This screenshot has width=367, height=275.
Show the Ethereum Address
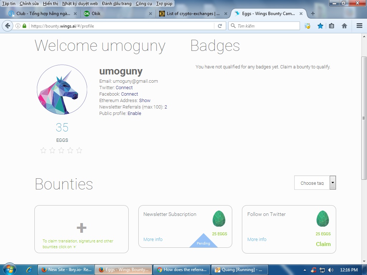tap(145, 101)
